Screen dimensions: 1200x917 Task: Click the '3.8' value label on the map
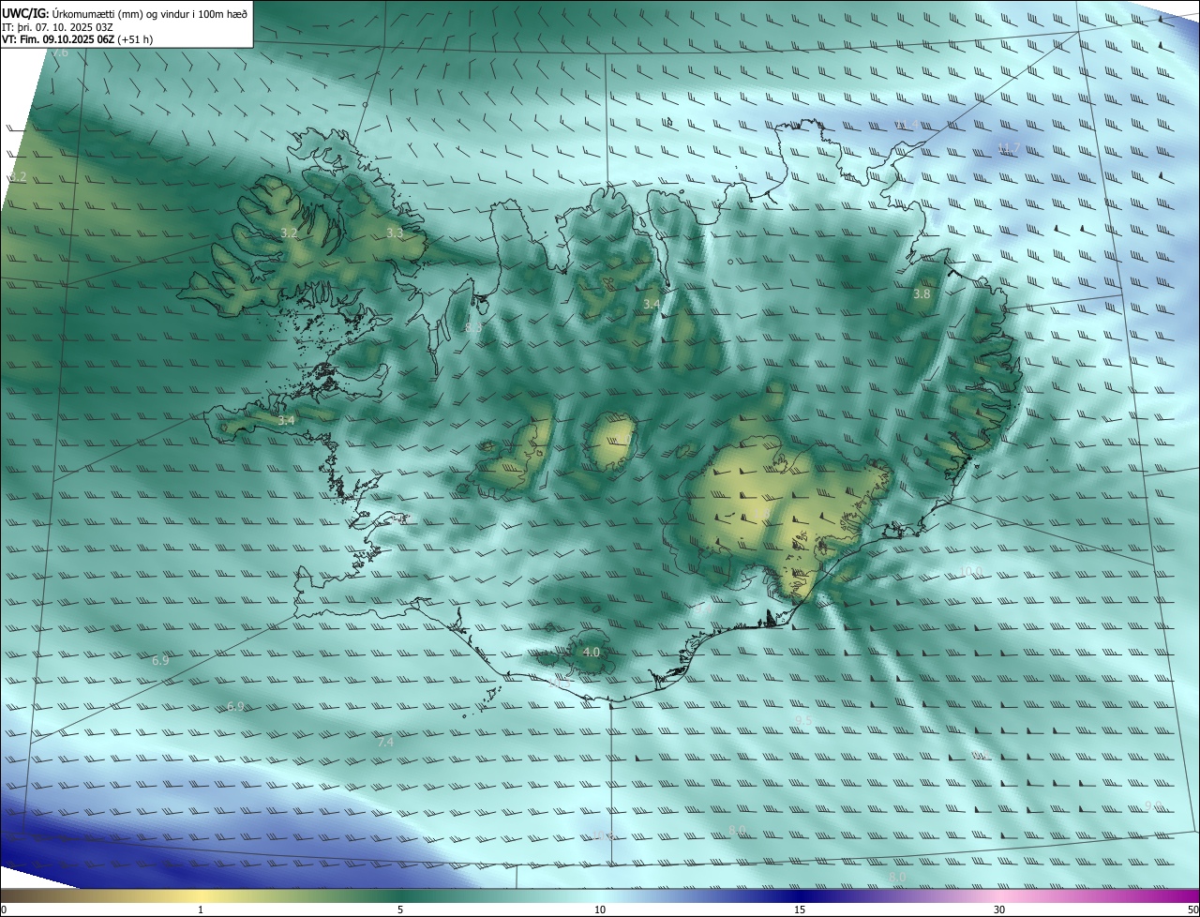tap(922, 293)
